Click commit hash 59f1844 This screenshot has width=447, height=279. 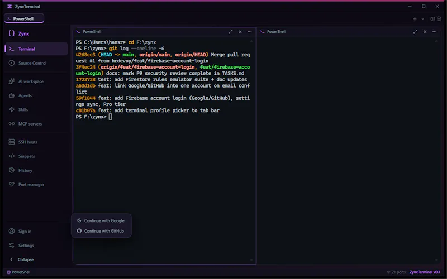tap(85, 98)
